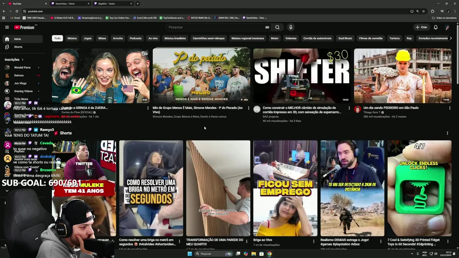
Task: Open options for the GRINGA é da ZUEIRA video
Action: pos(148,108)
